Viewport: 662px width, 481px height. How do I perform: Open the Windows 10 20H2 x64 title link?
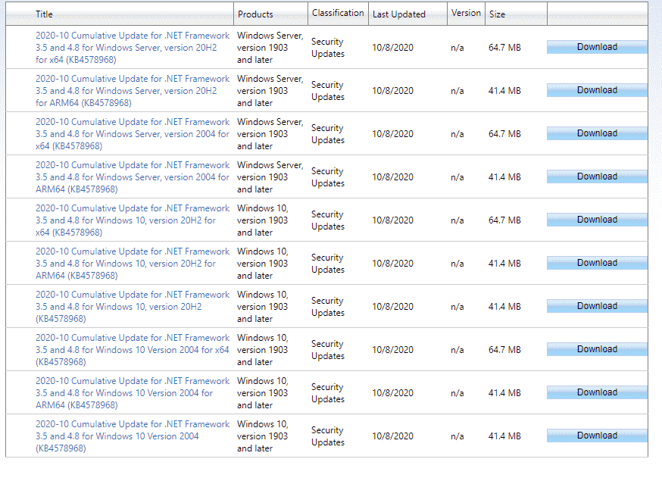click(132, 220)
